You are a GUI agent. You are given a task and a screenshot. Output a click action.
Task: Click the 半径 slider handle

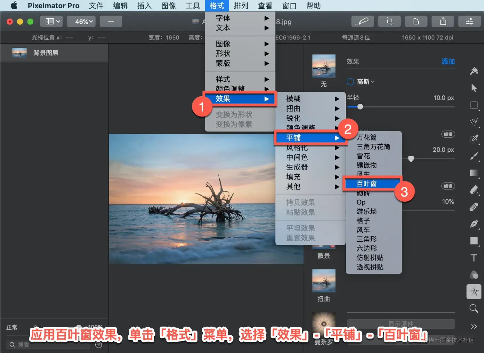pos(360,107)
